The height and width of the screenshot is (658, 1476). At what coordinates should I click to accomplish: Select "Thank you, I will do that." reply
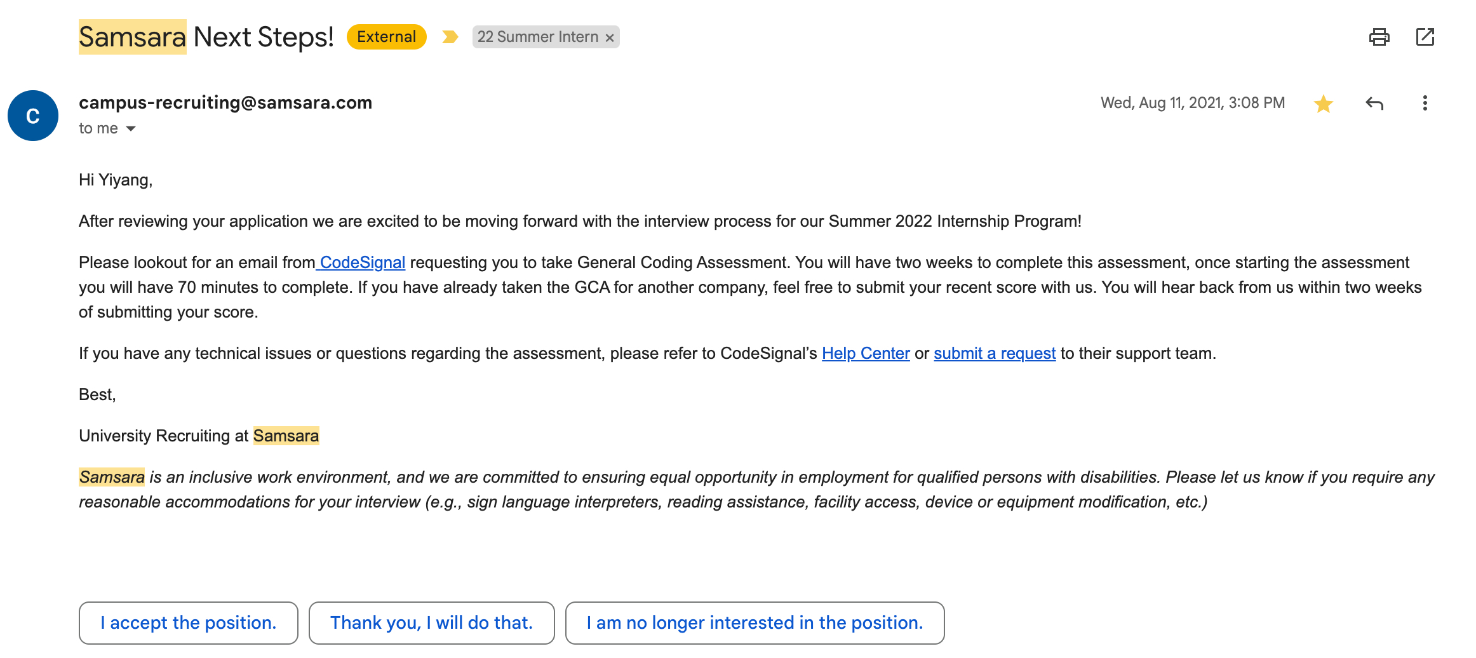tap(431, 622)
